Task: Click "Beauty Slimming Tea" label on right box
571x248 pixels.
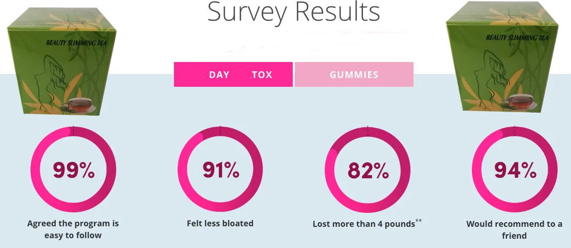Action: 516,38
